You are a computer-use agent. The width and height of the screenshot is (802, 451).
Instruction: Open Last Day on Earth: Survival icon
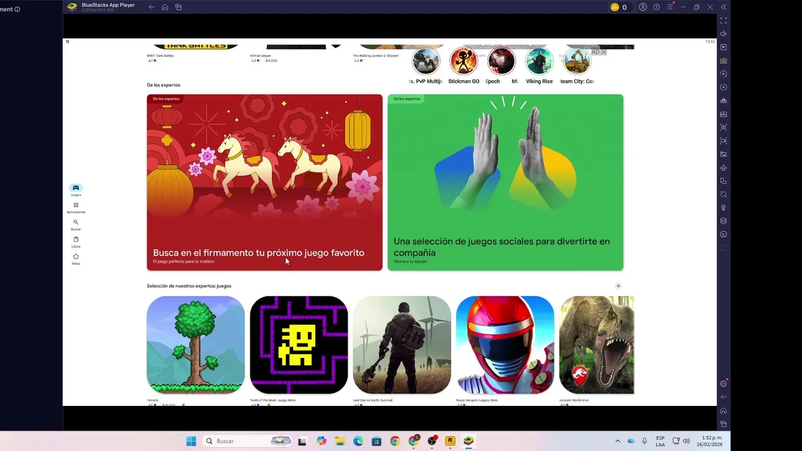coord(402,345)
